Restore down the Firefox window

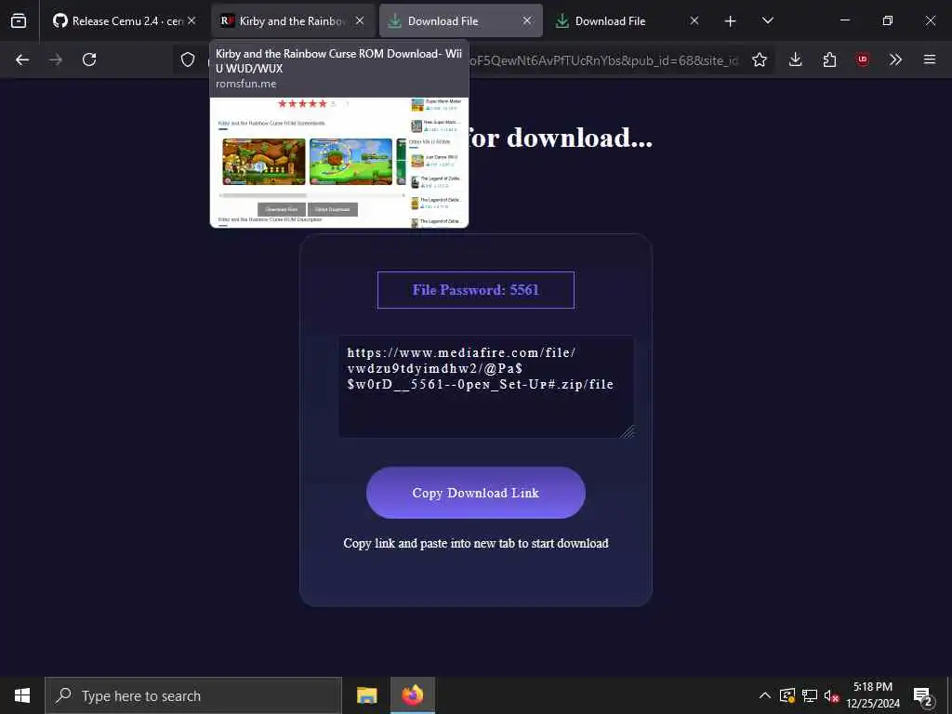click(888, 20)
